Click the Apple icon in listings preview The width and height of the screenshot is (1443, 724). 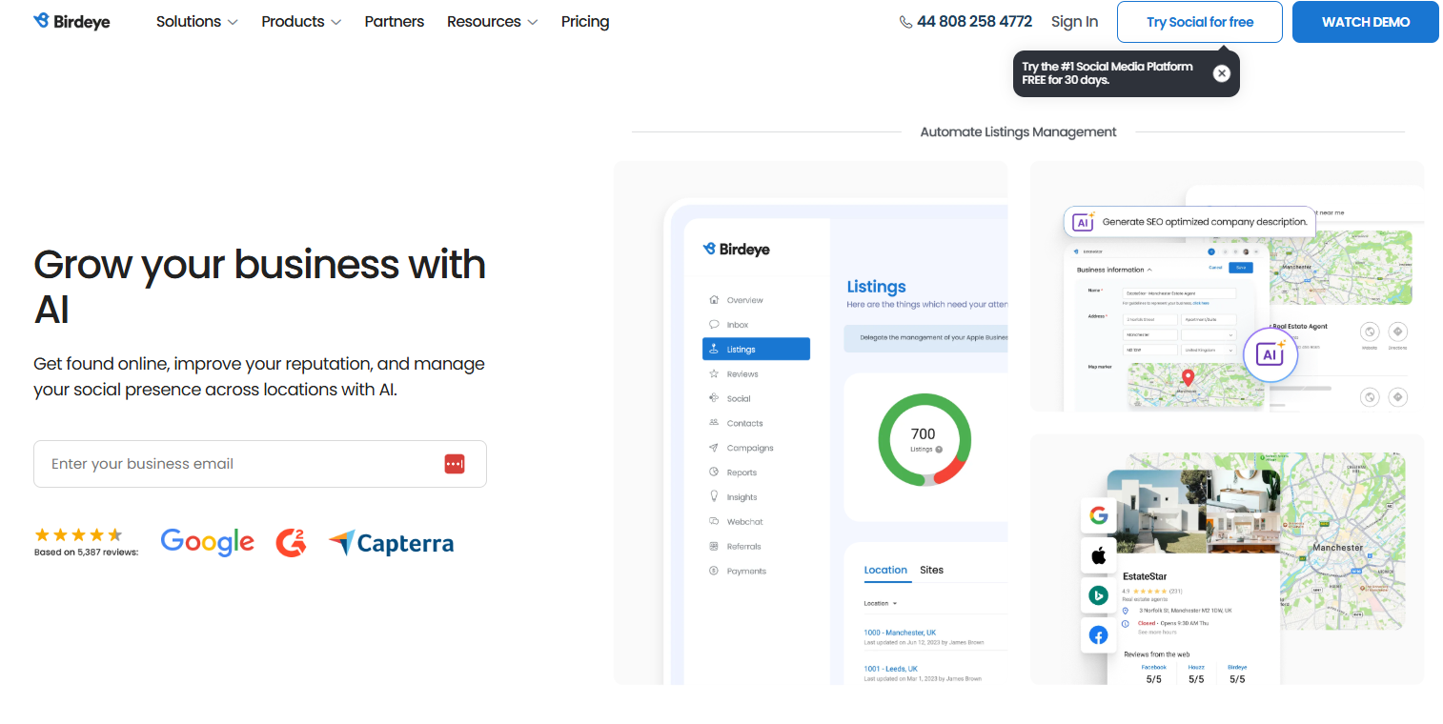[1098, 555]
